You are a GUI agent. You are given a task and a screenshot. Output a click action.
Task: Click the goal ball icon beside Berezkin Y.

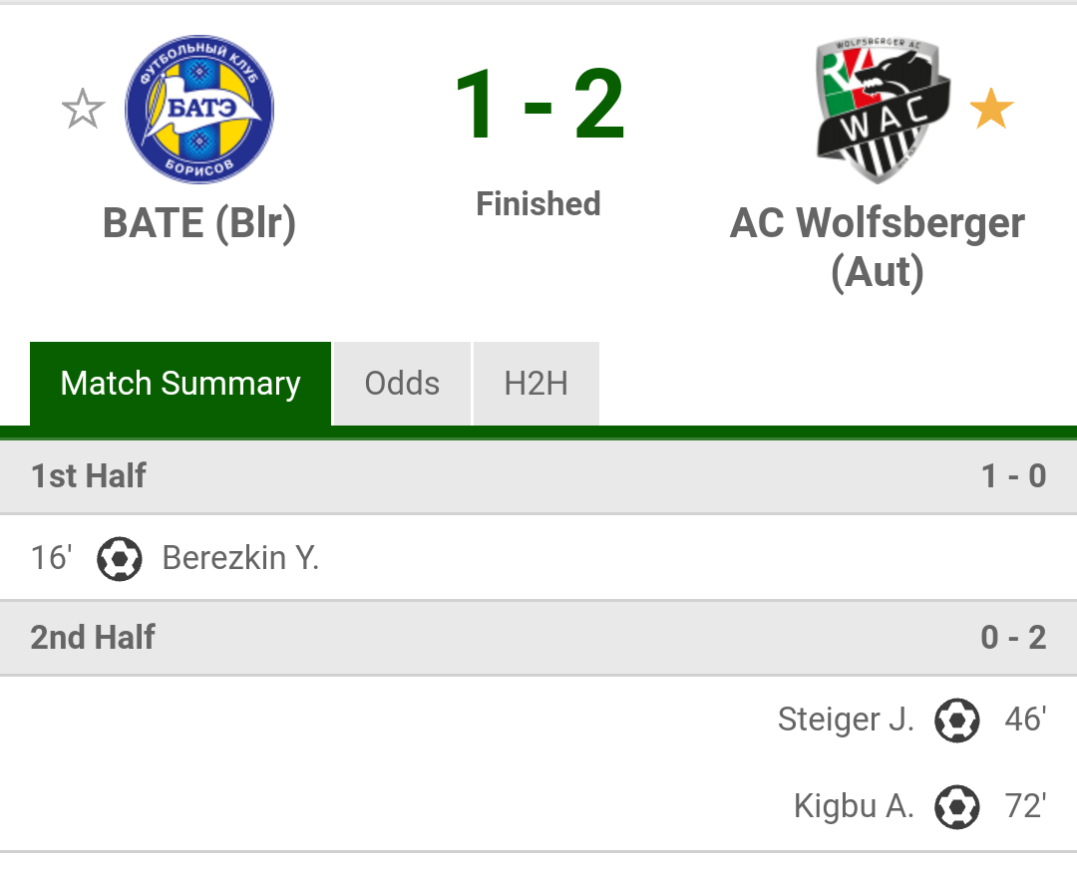coord(119,558)
